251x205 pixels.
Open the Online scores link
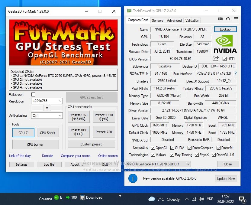click(108, 156)
